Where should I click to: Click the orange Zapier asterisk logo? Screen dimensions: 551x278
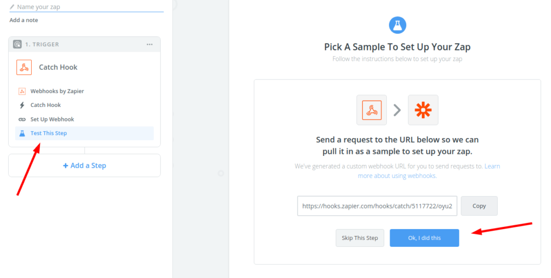click(423, 110)
